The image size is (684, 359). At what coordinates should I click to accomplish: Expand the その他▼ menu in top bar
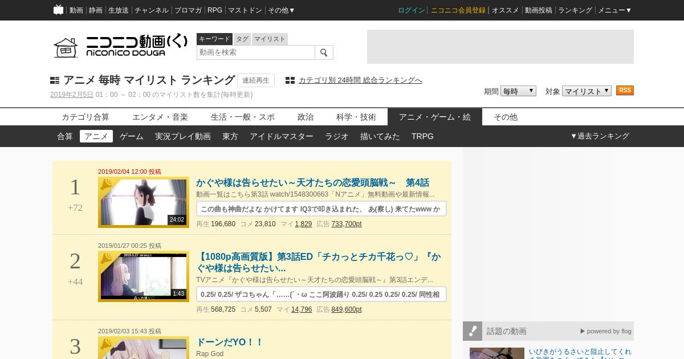click(x=282, y=10)
